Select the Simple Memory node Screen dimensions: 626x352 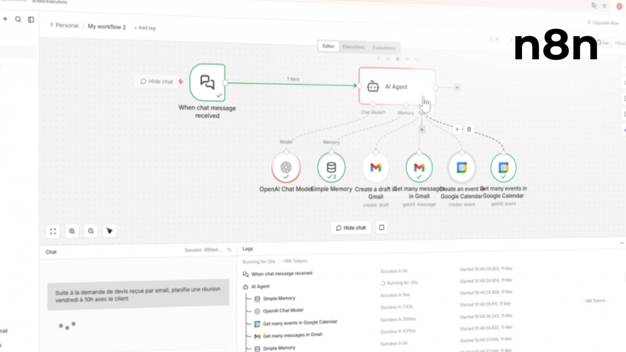point(331,168)
